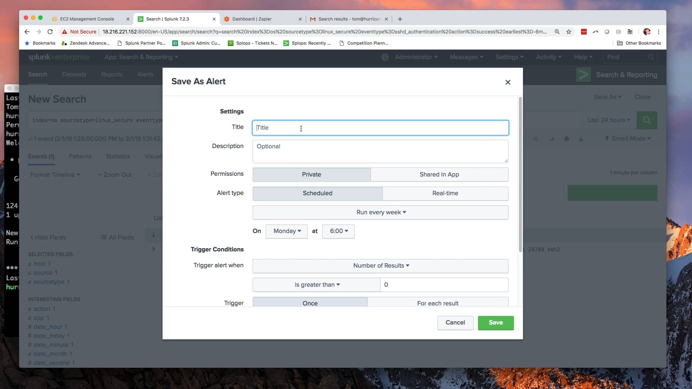692x389 pixels.
Task: Cancel the Save As Alert dialog
Action: tap(455, 323)
